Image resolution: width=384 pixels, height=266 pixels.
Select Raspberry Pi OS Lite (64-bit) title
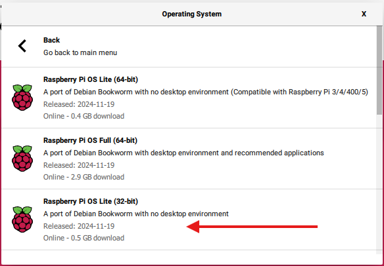91,79
